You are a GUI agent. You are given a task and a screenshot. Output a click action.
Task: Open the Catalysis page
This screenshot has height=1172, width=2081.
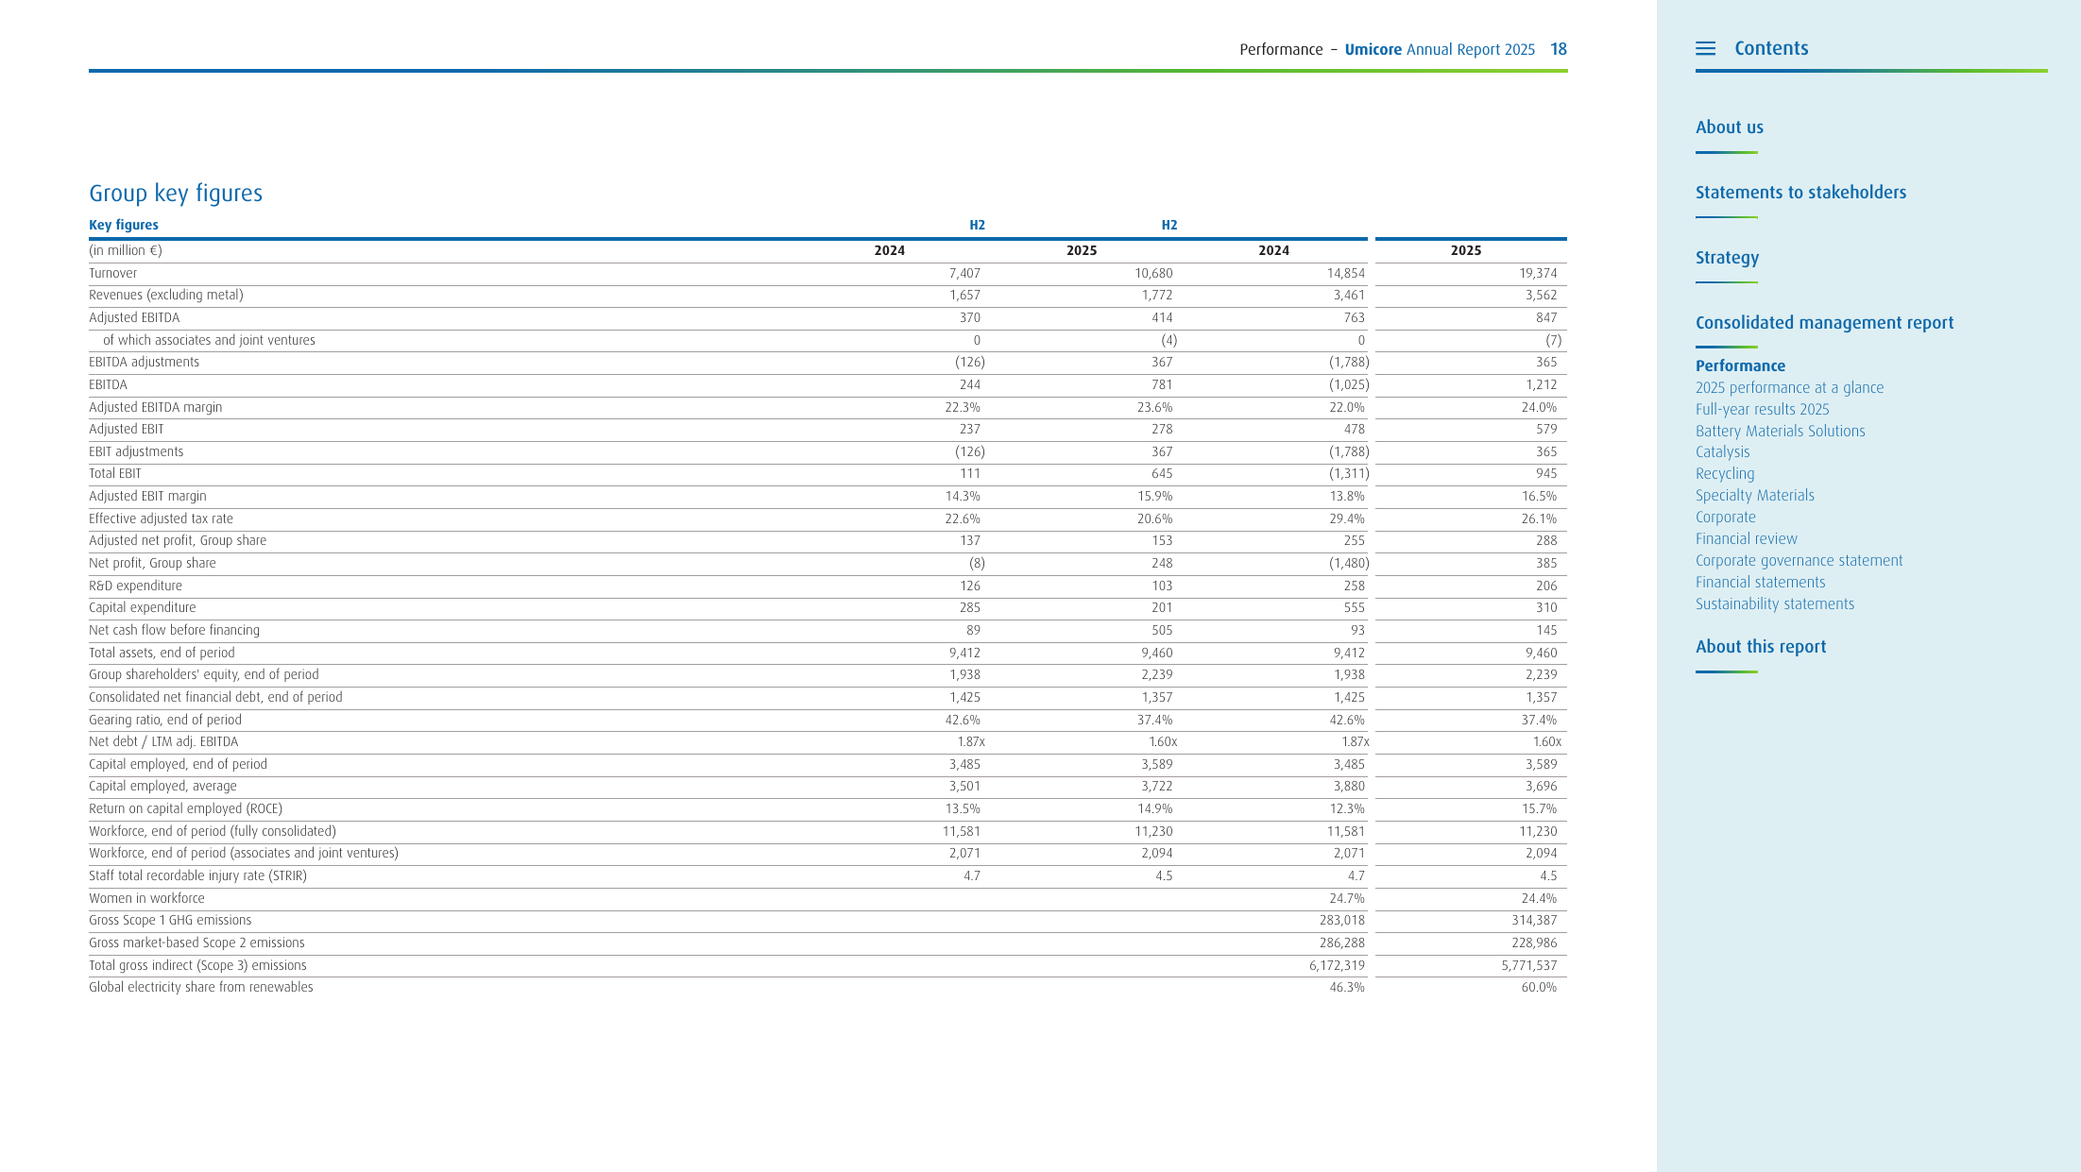(1722, 453)
